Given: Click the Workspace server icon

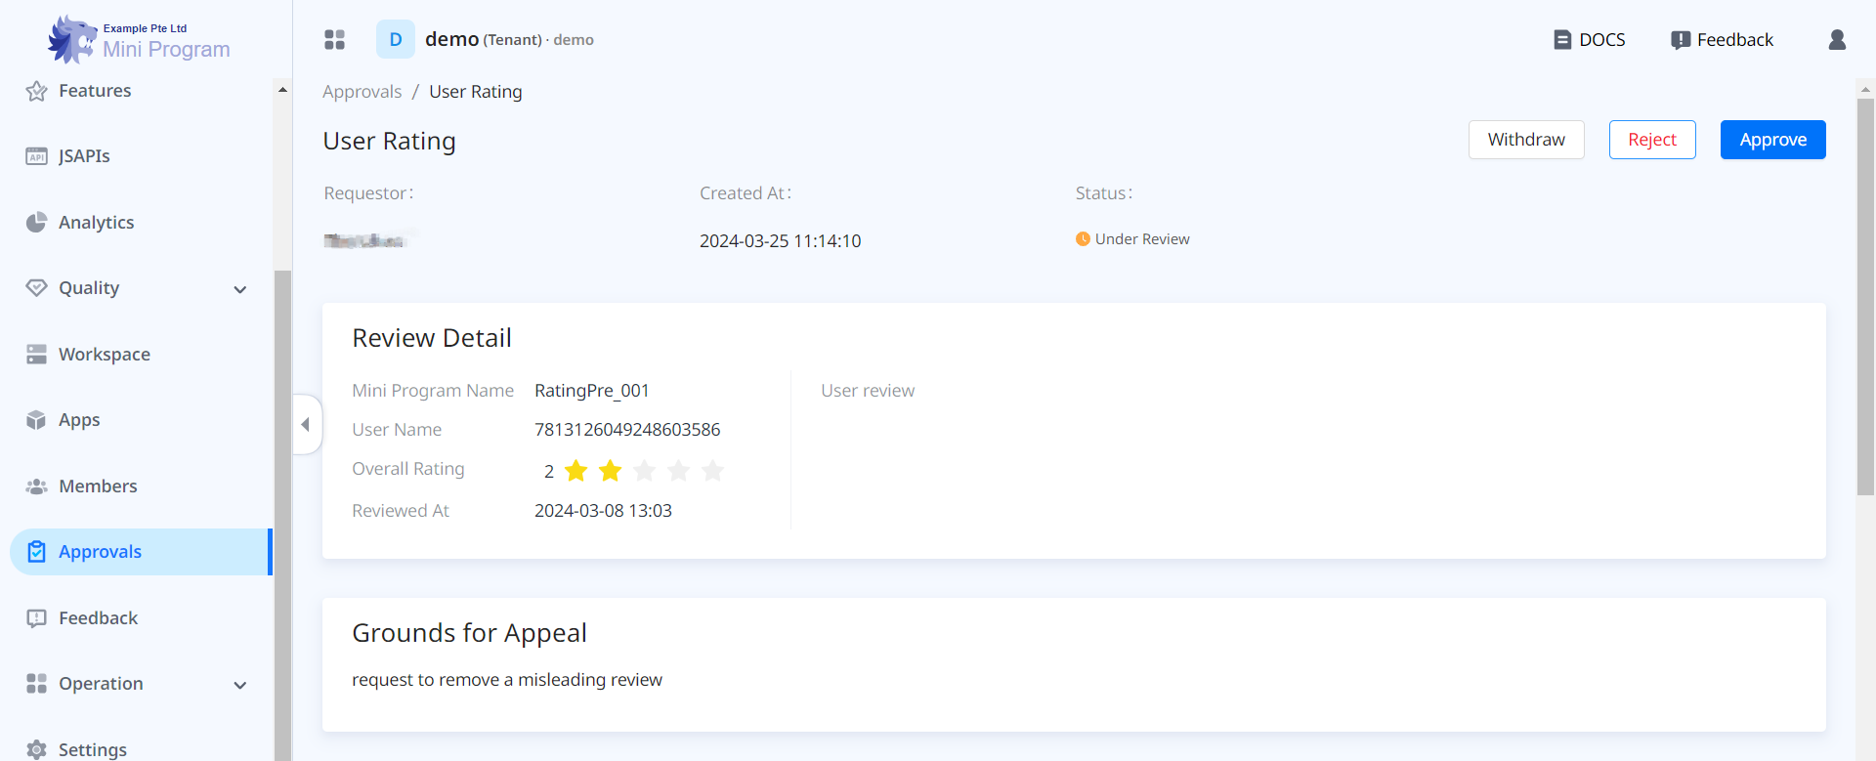Looking at the screenshot, I should coord(37,354).
